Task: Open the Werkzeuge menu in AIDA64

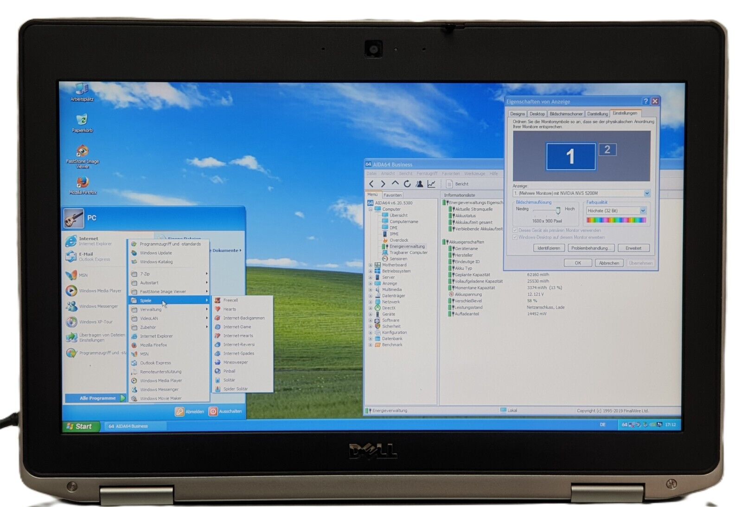Action: tap(474, 174)
